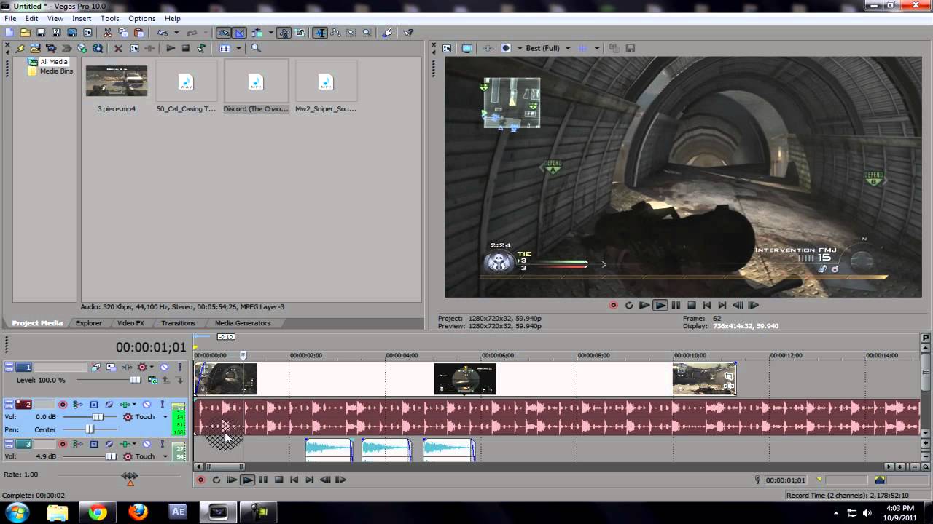Start media preview in Project Media
933x524 pixels.
coord(170,49)
